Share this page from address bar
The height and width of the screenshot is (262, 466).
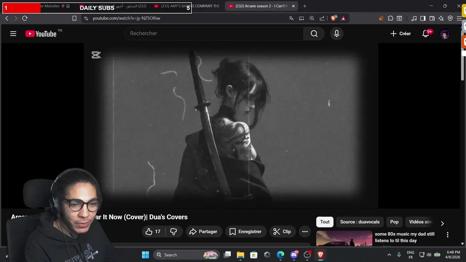(322, 18)
